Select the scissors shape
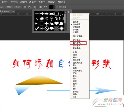 pos(37,24)
